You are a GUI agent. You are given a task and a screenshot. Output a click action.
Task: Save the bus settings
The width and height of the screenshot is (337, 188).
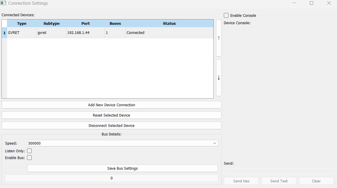click(x=122, y=168)
